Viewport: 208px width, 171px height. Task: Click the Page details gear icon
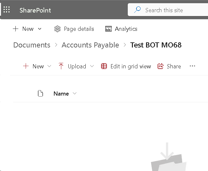click(x=57, y=29)
